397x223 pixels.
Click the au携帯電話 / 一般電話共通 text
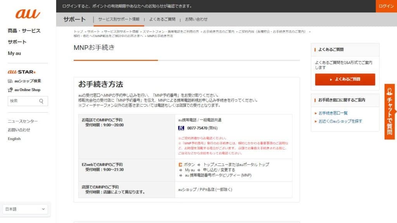pos(200,120)
